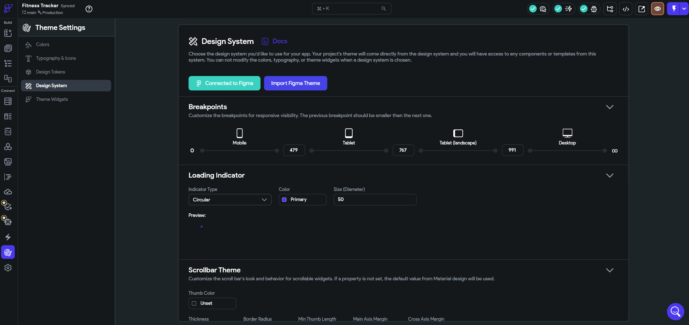Open the optimization fast-lightning icon
This screenshot has width=689, height=325.
pos(568,9)
